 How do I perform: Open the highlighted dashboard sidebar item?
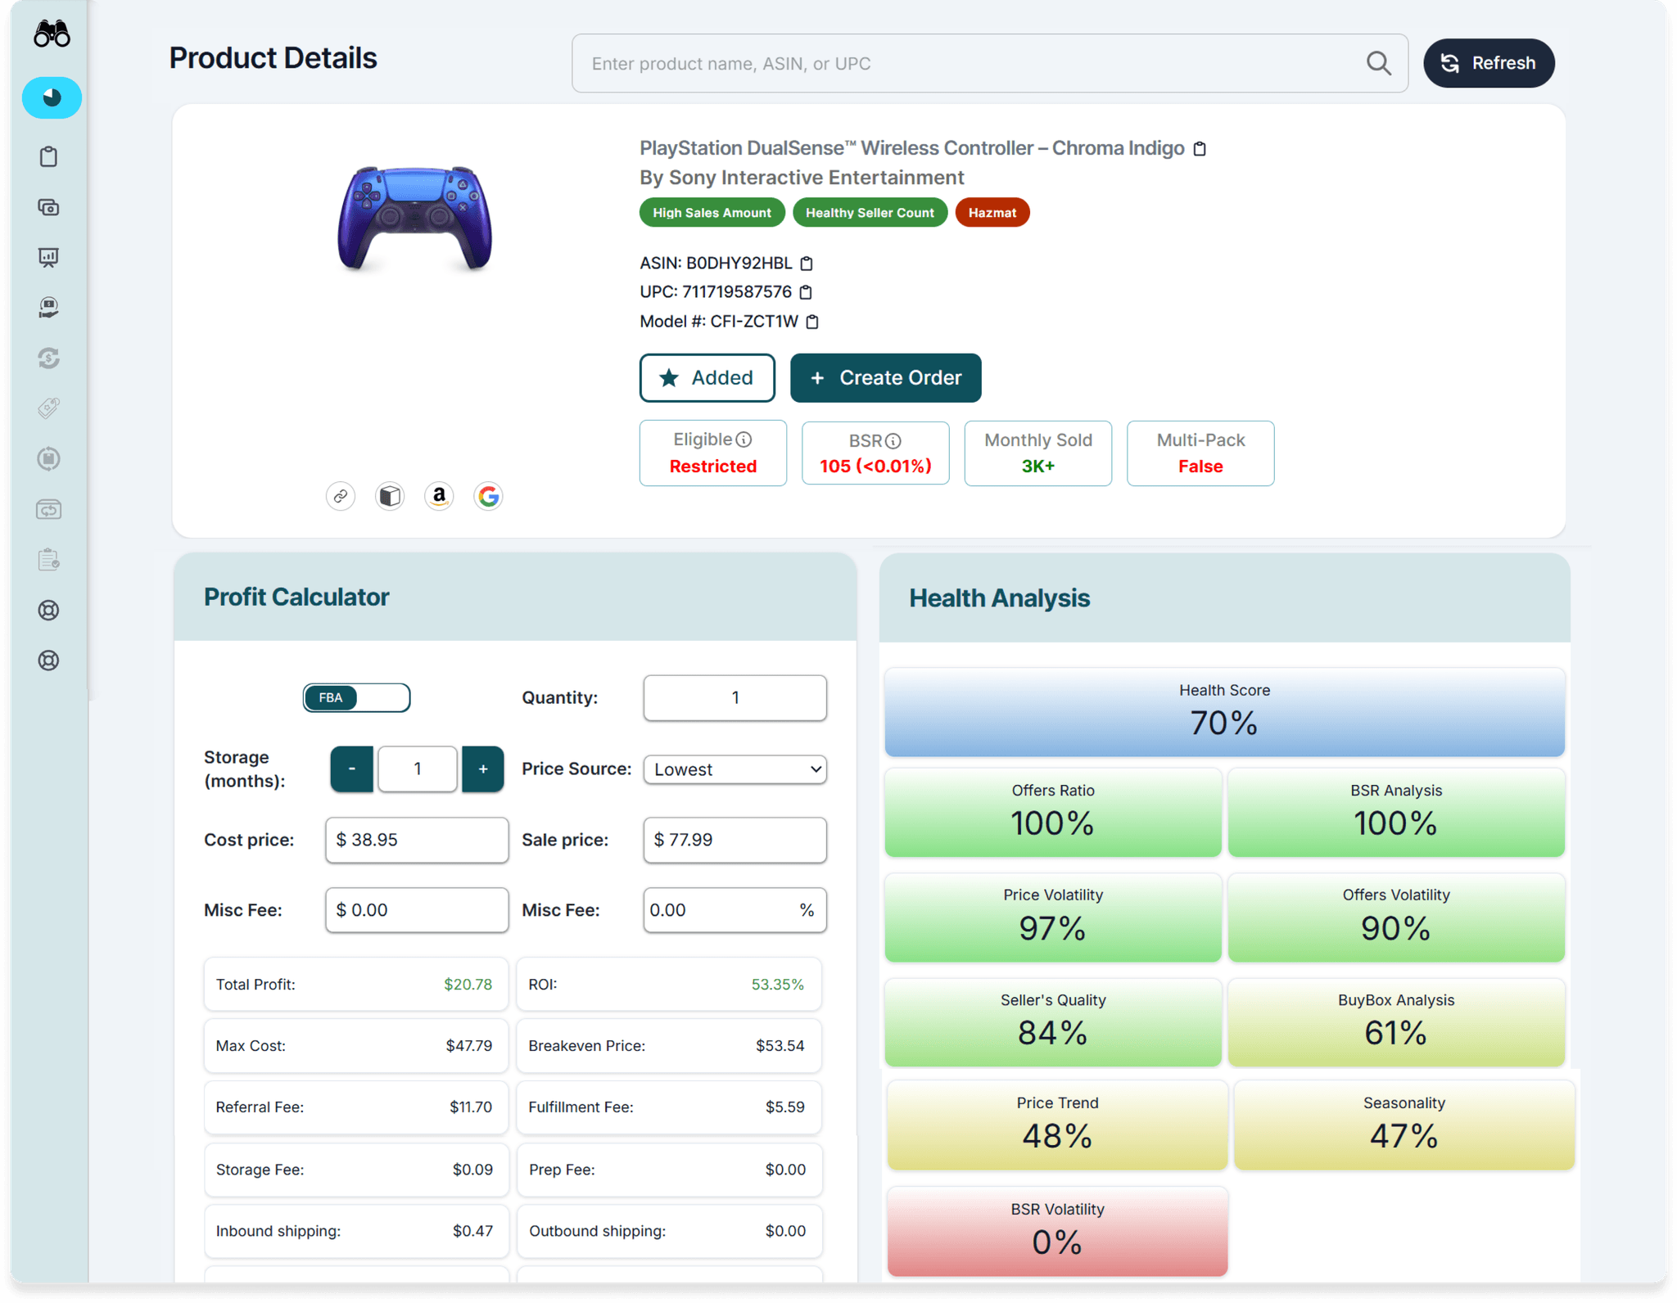pyautogui.click(x=52, y=98)
